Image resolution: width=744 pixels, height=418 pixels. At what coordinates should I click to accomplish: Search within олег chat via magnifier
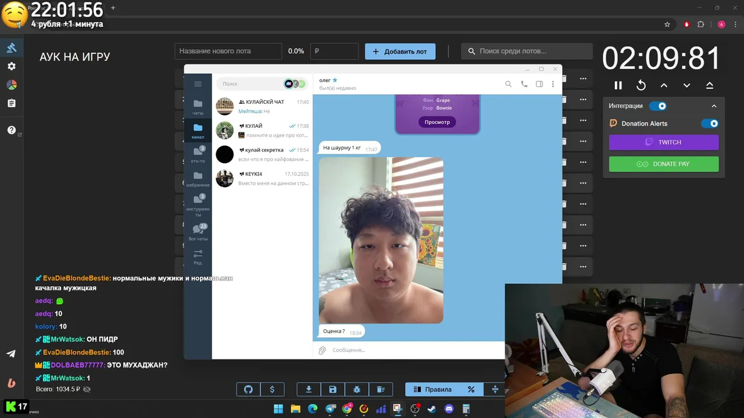click(x=508, y=84)
